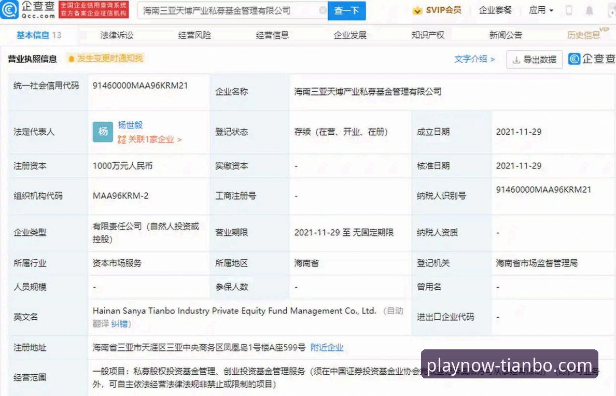This screenshot has width=616, height=396.
Task: Switch to 经营风险 tab
Action: click(x=194, y=35)
